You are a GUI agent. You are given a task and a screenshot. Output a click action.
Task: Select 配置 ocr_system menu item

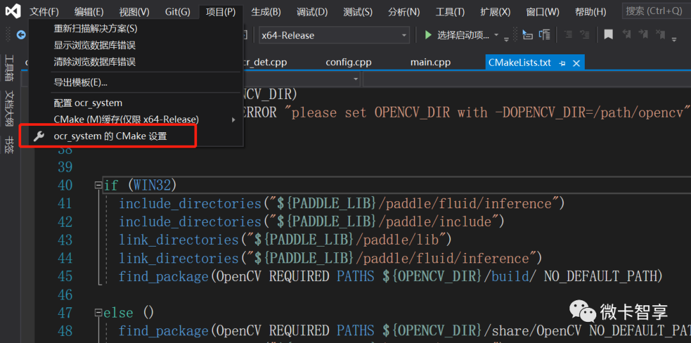coord(136,103)
